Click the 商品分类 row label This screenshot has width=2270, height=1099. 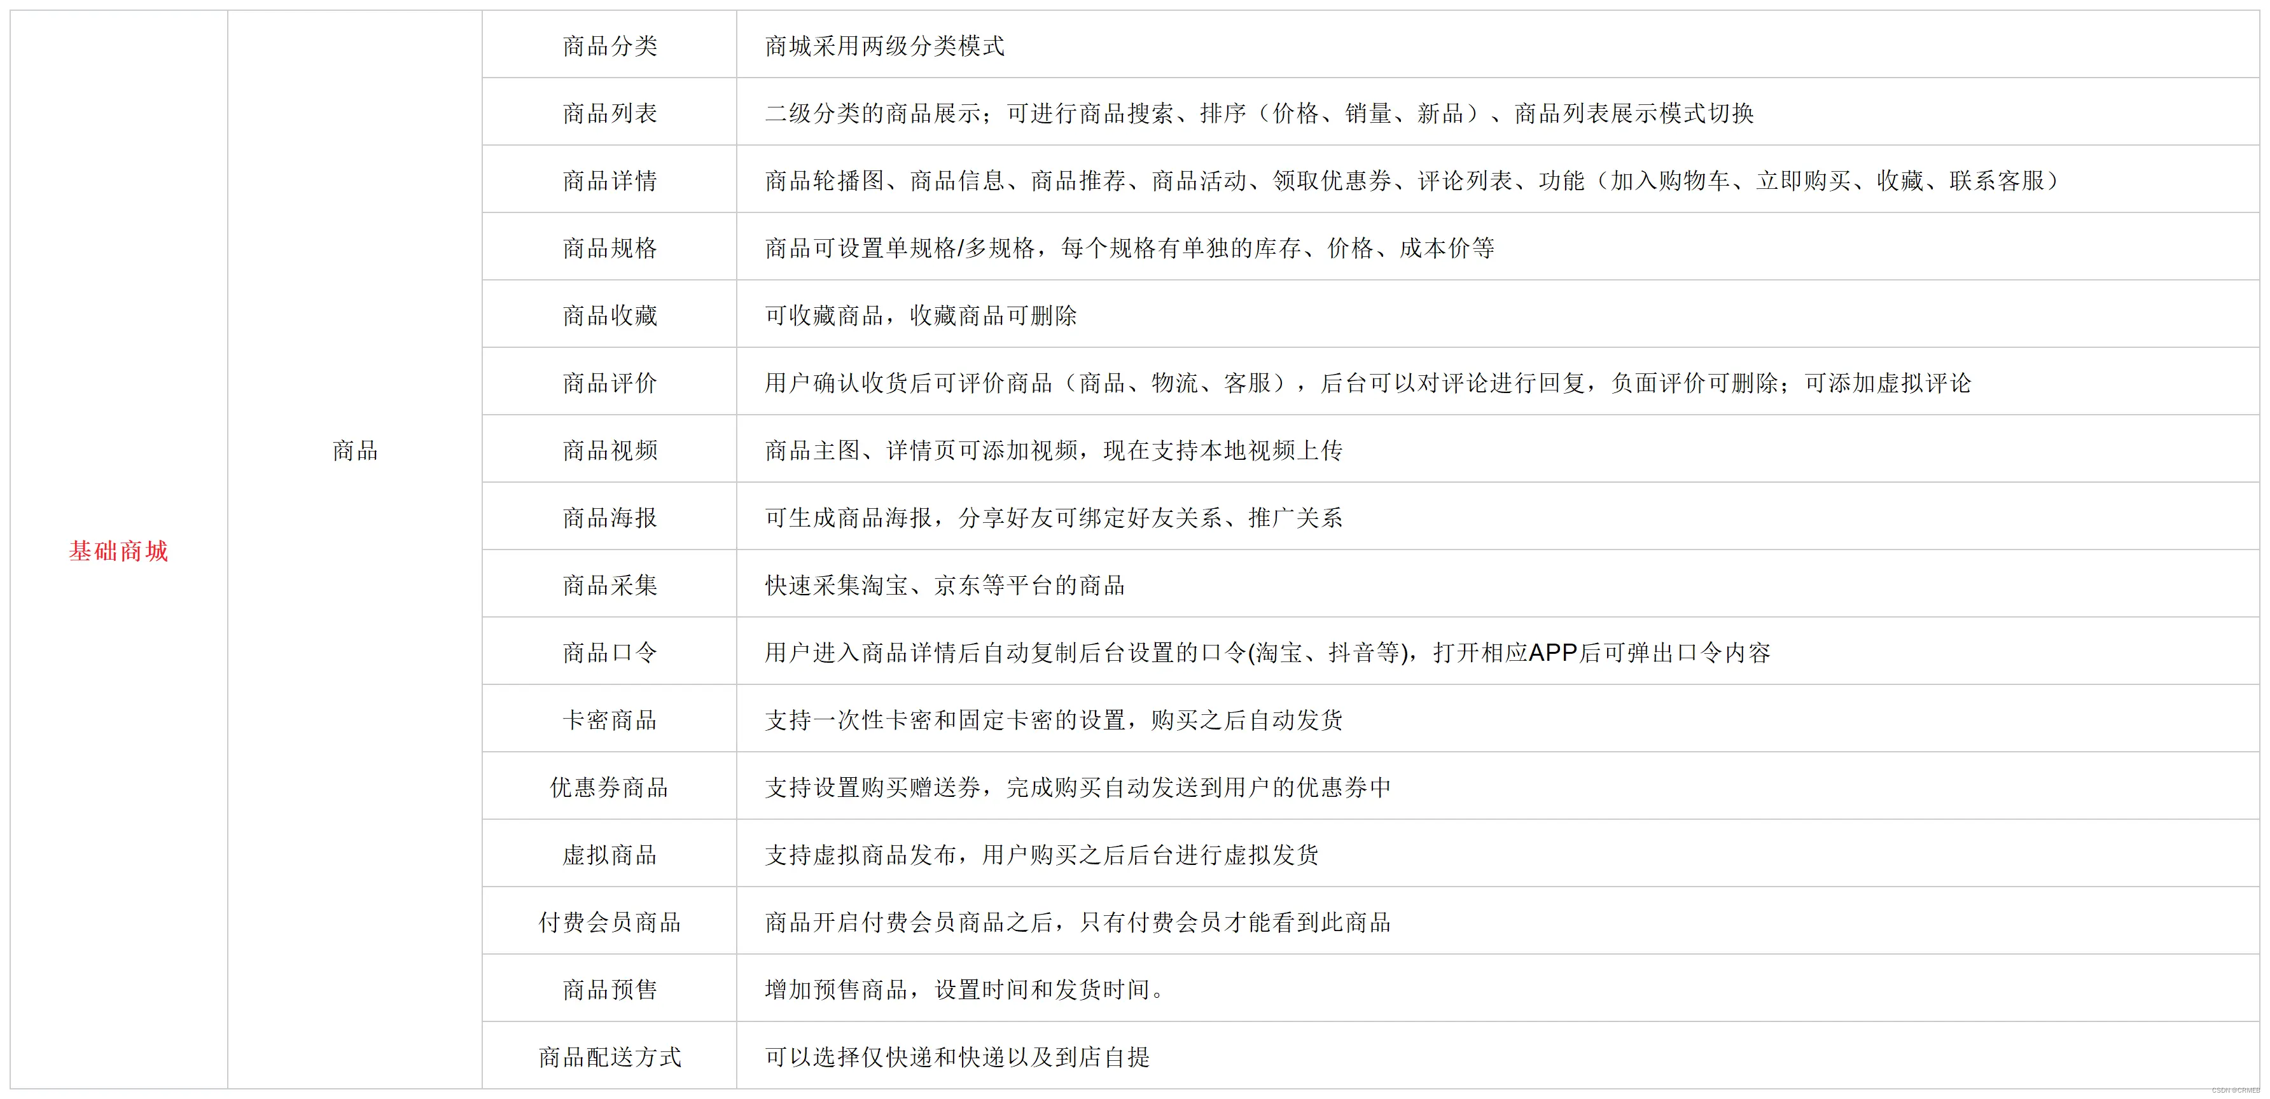(609, 46)
